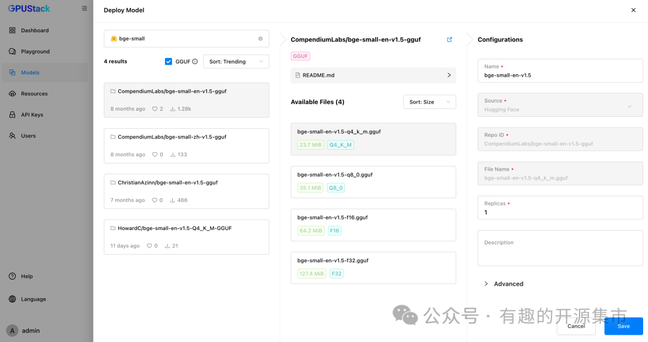The height and width of the screenshot is (342, 648).
Task: Select bge-small-en-v1.5-q4_k_m.gguf file
Action: pyautogui.click(x=373, y=139)
